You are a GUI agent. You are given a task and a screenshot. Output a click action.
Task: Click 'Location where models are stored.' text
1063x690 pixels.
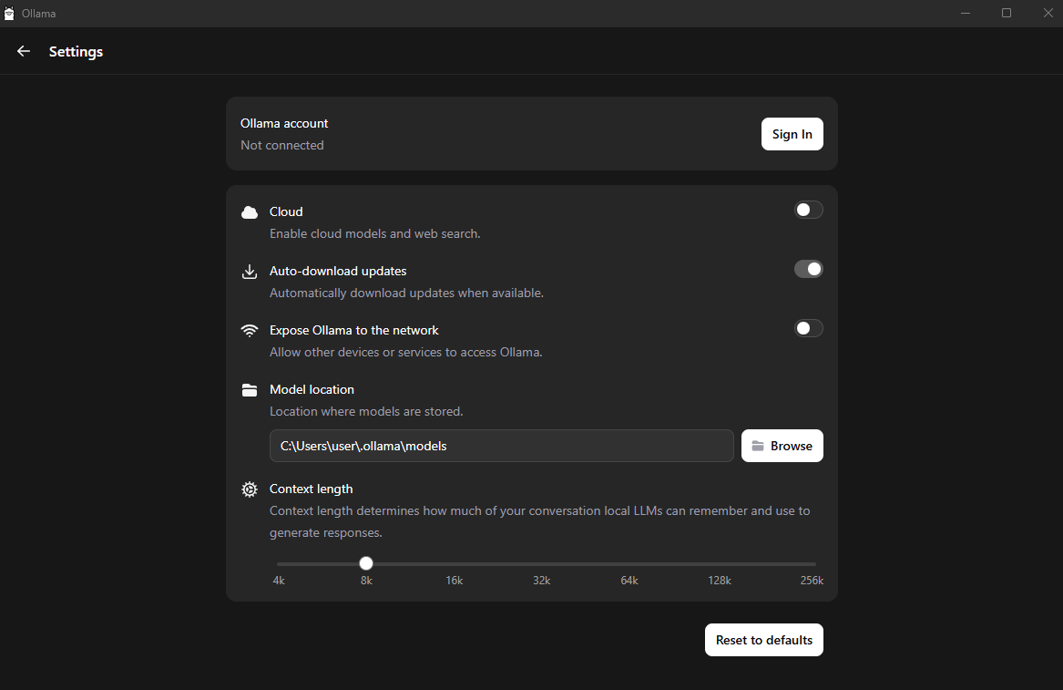click(366, 411)
